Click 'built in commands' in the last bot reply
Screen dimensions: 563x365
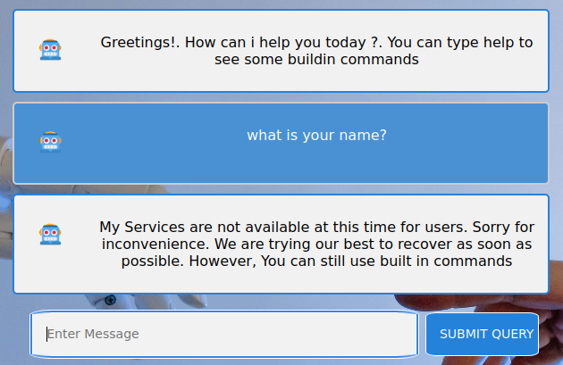point(450,261)
